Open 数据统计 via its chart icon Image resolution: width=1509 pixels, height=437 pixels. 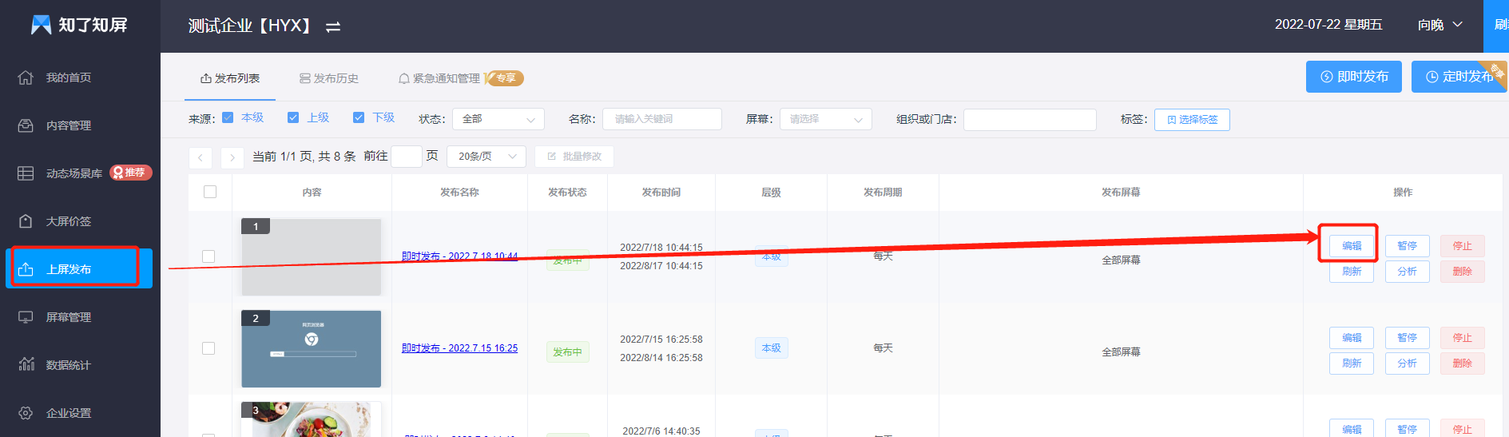pos(26,365)
